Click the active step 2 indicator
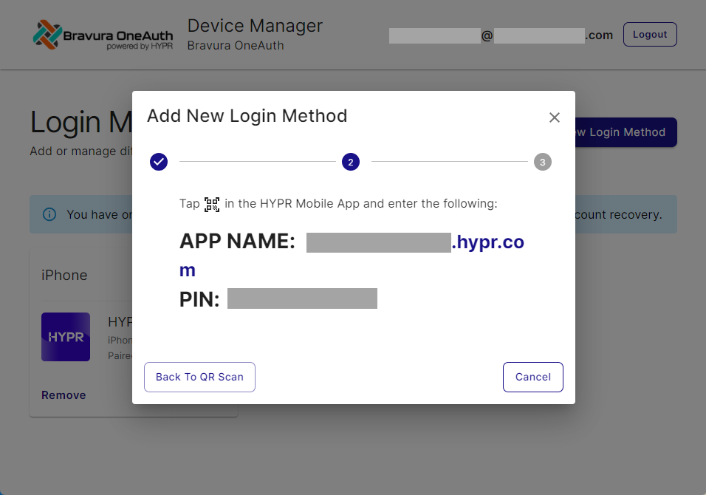The width and height of the screenshot is (706, 495). tap(351, 162)
